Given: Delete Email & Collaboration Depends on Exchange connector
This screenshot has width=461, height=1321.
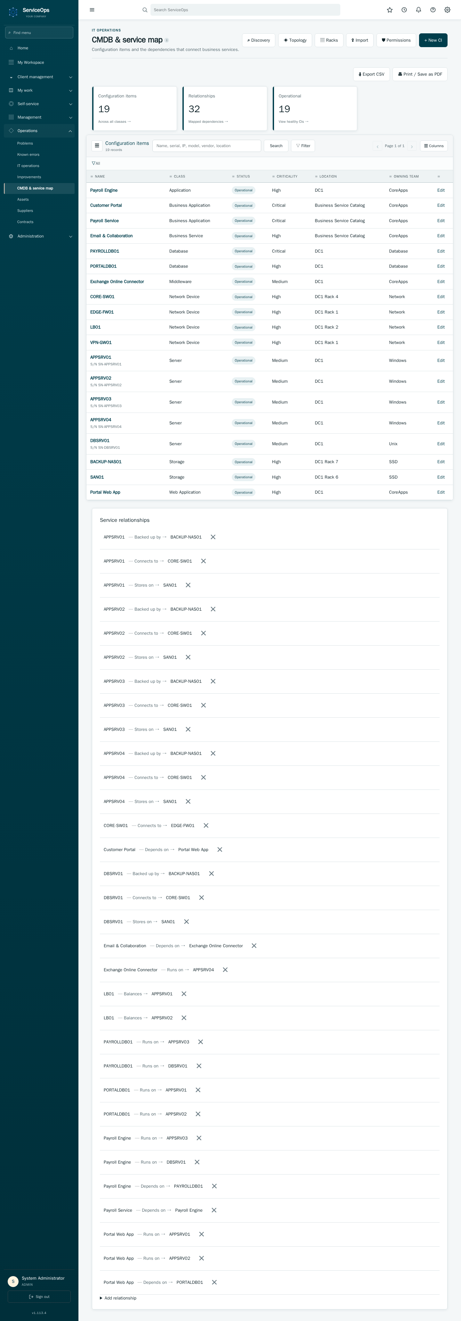Looking at the screenshot, I should (x=254, y=946).
